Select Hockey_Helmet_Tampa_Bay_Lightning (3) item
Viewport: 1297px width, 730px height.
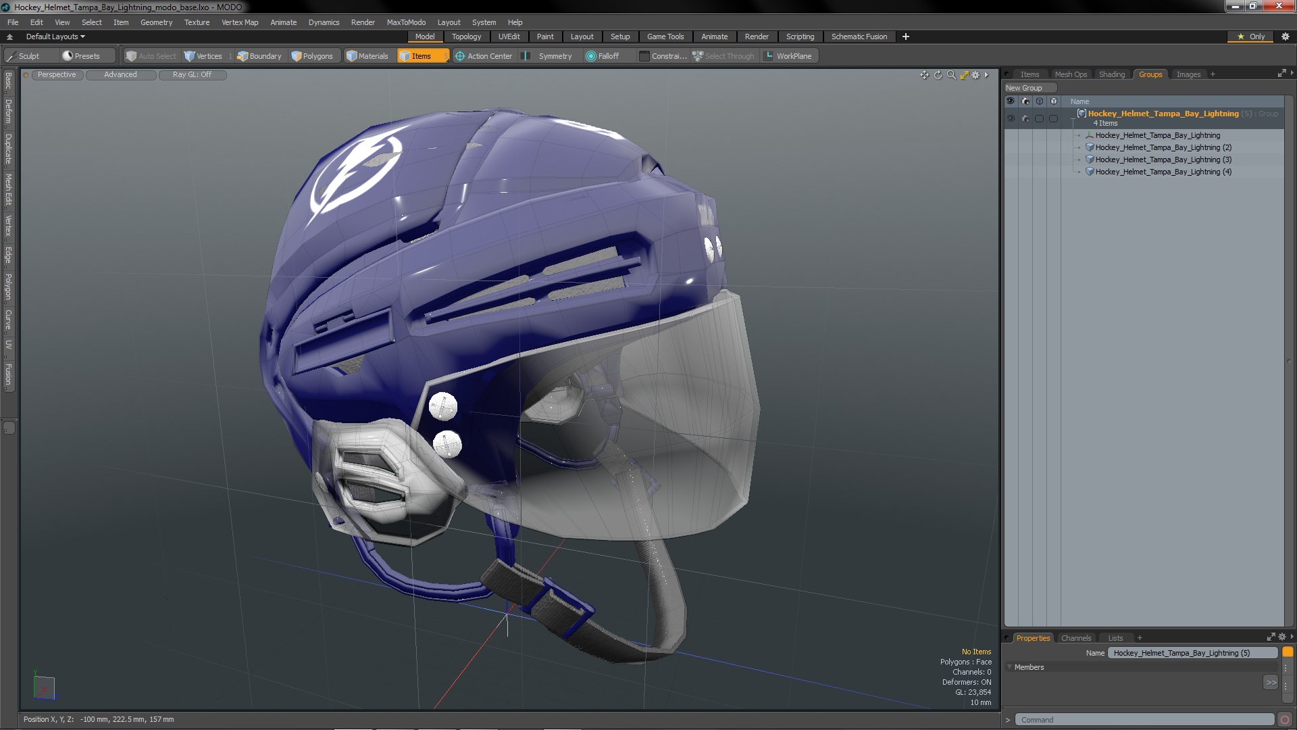point(1163,160)
